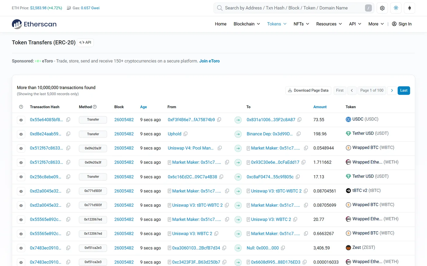Click the Gas price 0.657 Gwei link
Viewport: 427px width, 266px height.
coord(90,8)
